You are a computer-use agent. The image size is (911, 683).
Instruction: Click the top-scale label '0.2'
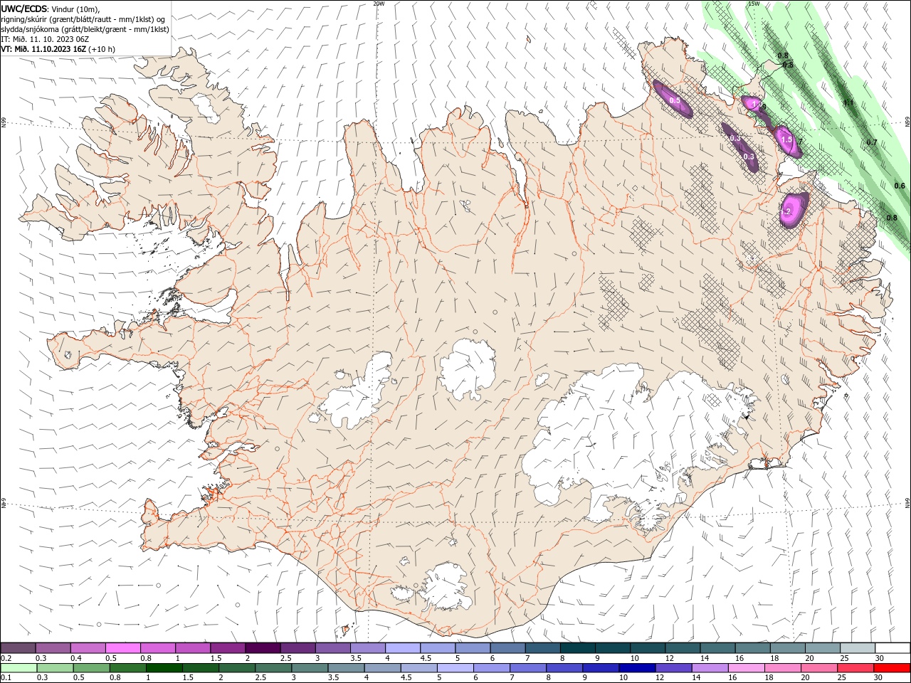6,658
